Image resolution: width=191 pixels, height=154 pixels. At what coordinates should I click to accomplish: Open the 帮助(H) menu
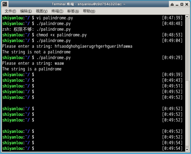[89, 11]
